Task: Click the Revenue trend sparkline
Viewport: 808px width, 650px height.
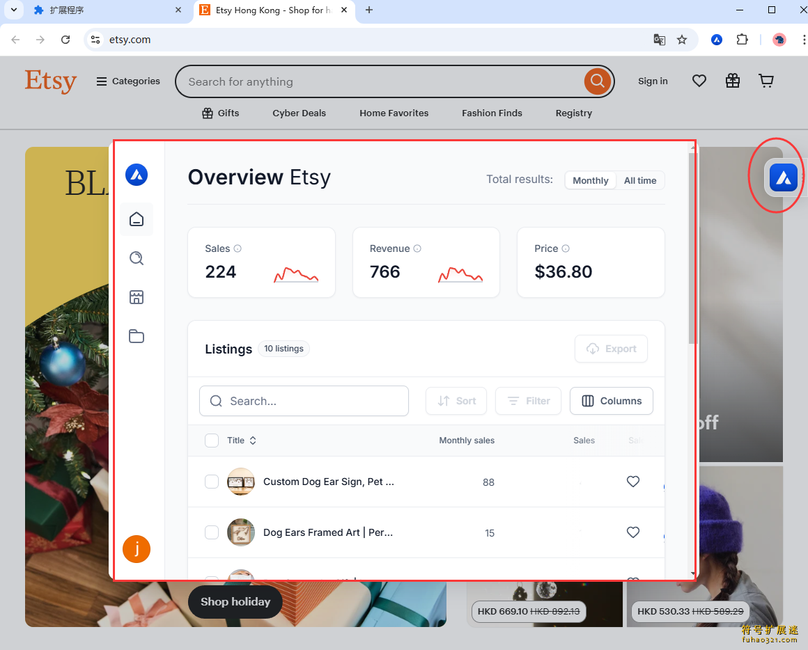Action: [x=460, y=275]
